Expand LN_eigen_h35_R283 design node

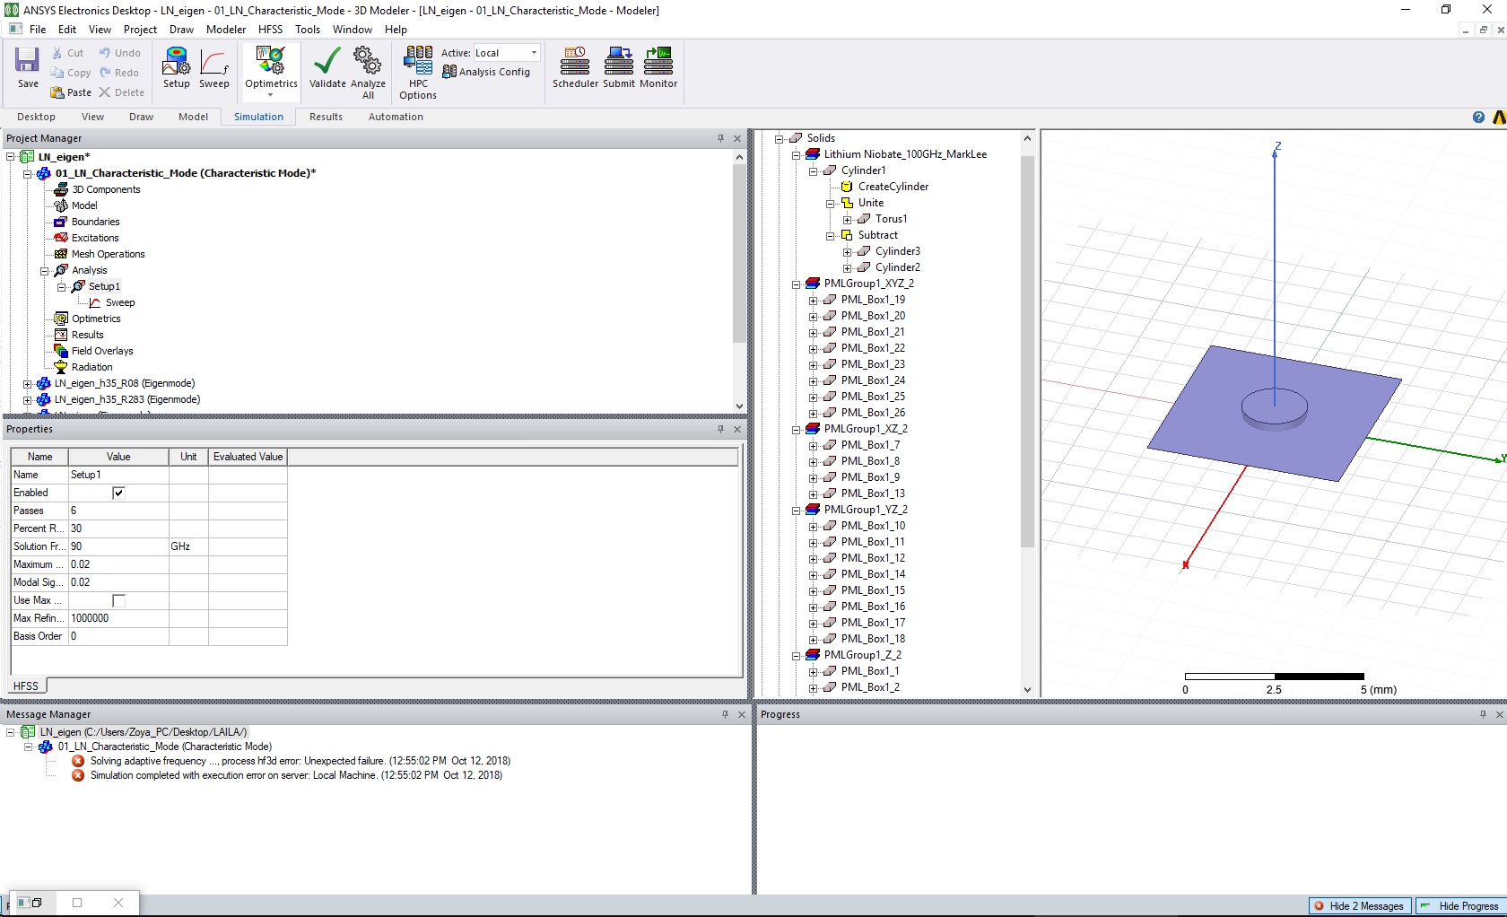[x=27, y=399]
